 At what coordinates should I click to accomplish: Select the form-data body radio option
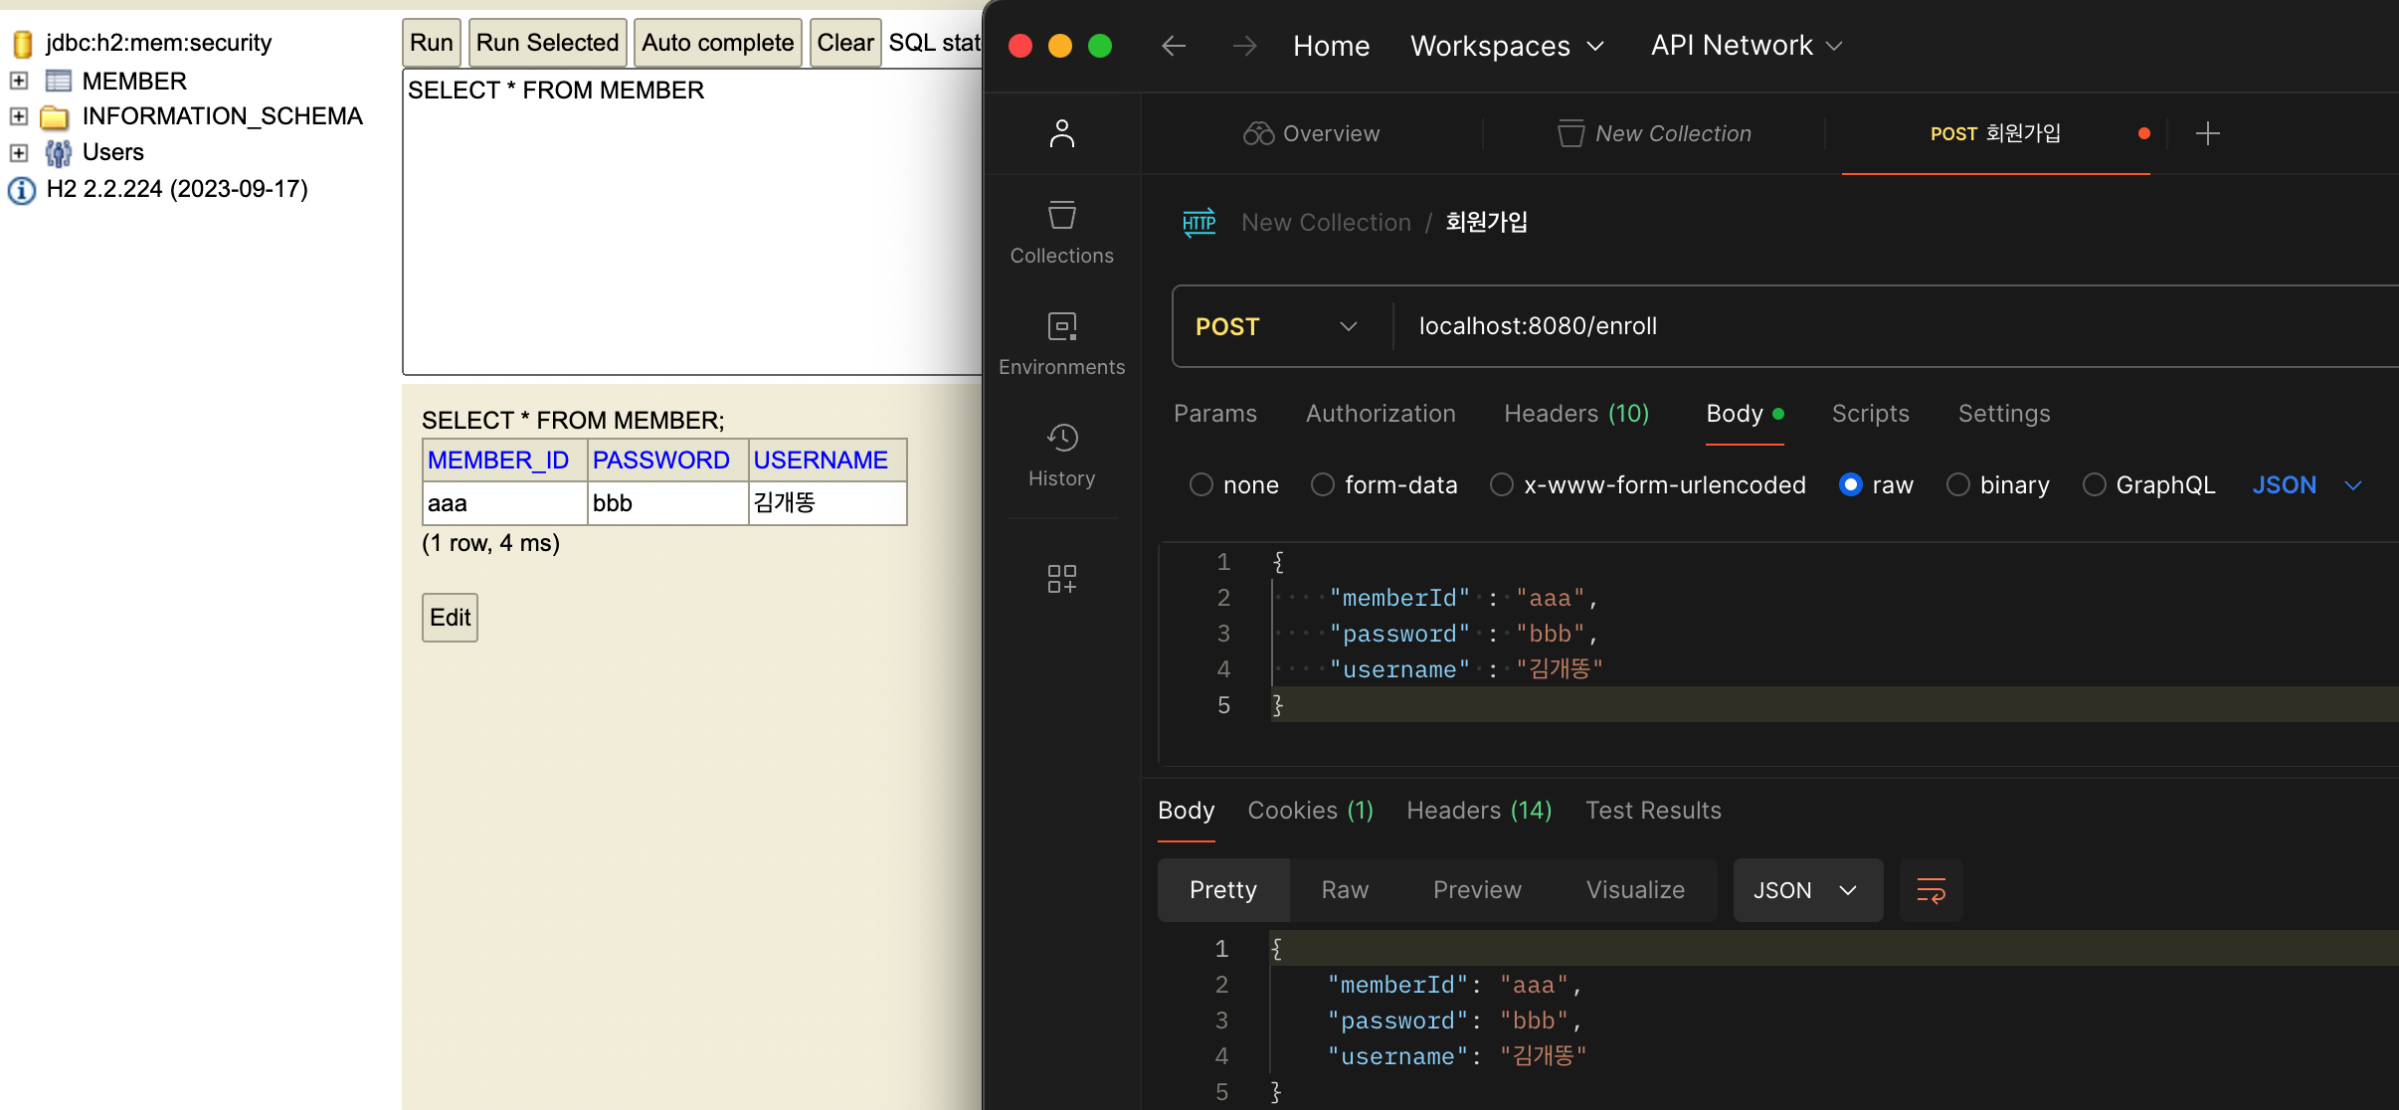[1322, 484]
